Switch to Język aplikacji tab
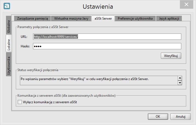The width and height of the screenshot is (196, 125). [x=169, y=19]
